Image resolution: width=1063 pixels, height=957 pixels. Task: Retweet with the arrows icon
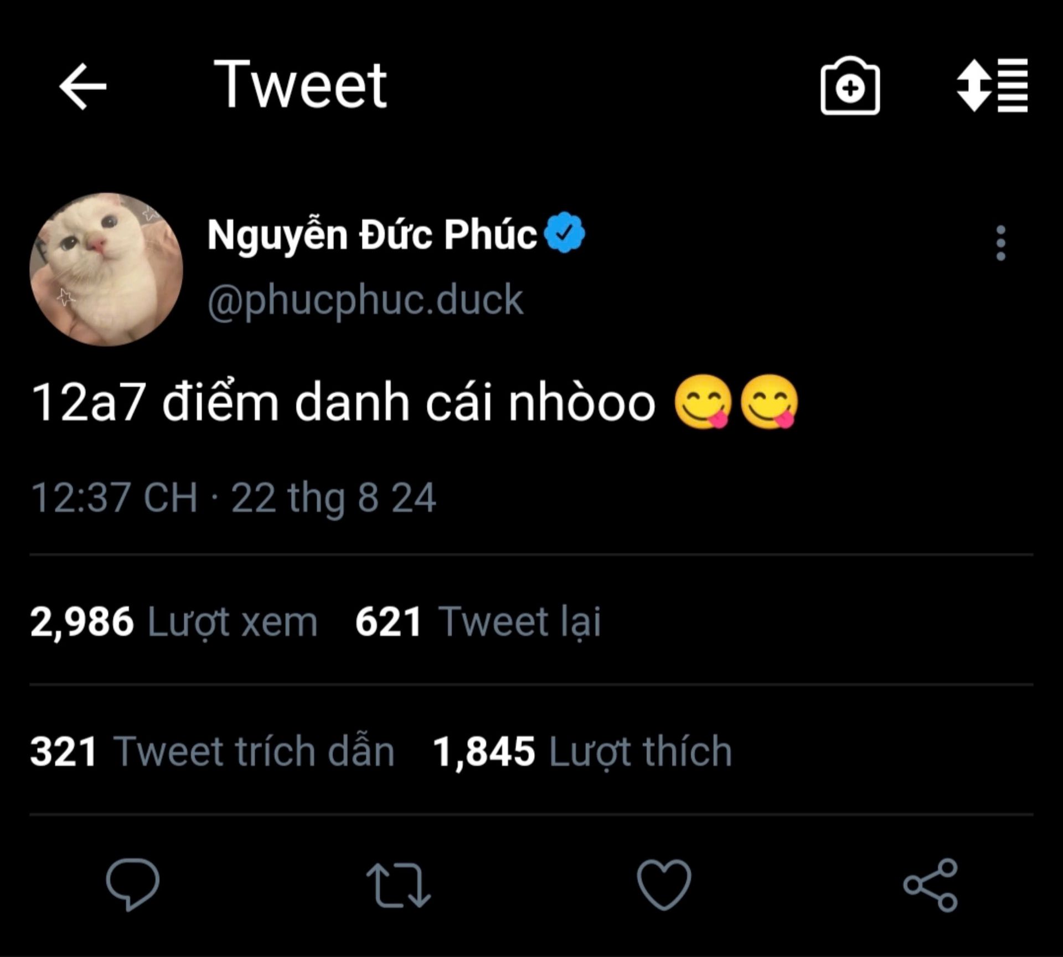[398, 884]
